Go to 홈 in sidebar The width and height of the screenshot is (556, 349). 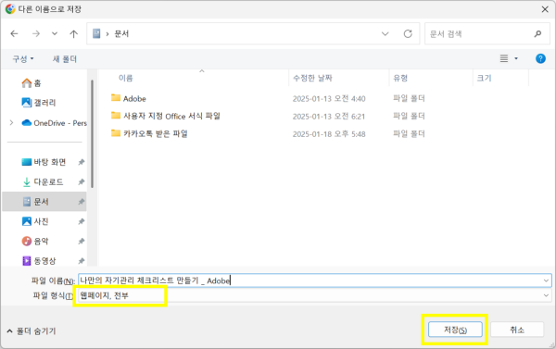point(32,83)
